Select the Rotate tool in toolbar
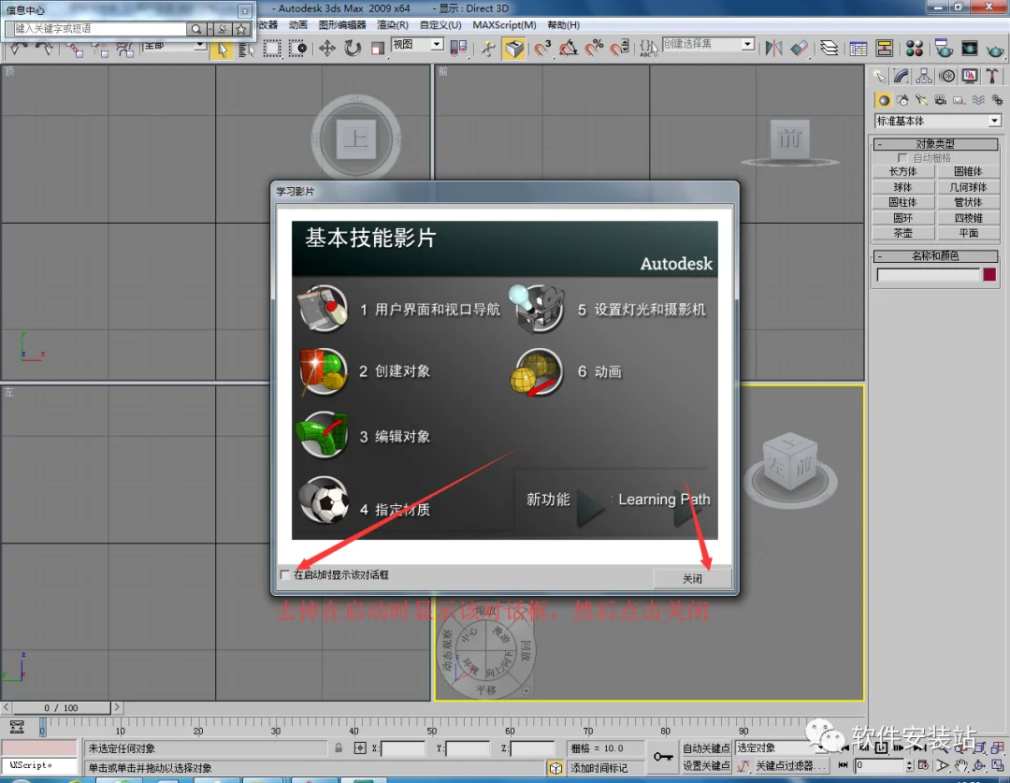Viewport: 1010px width, 783px height. pyautogui.click(x=353, y=49)
